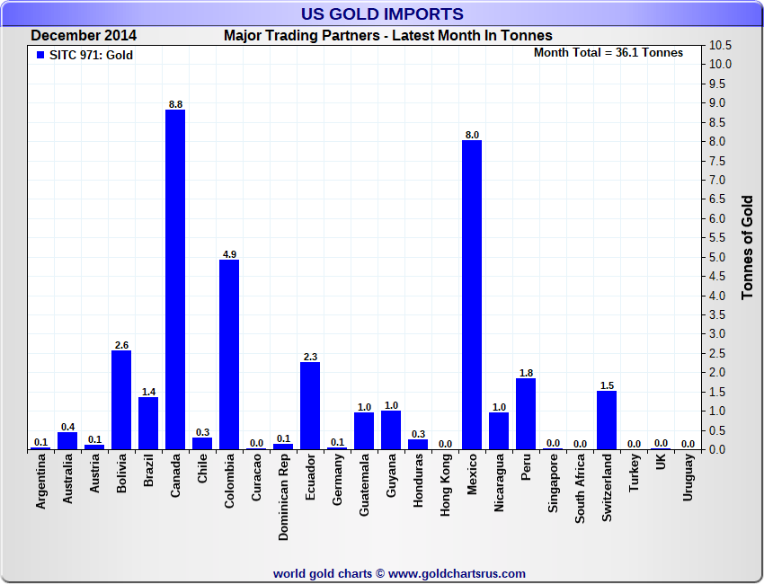Click the Mexico axis label
Viewport: 764px width, 584px height.
472,474
